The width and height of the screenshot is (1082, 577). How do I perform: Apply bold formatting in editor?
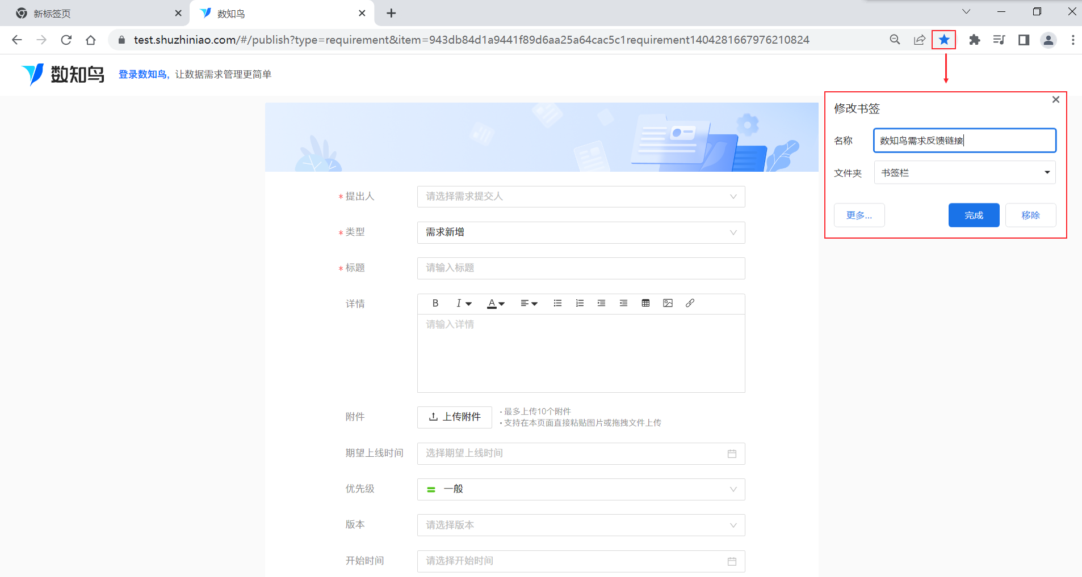pyautogui.click(x=435, y=303)
